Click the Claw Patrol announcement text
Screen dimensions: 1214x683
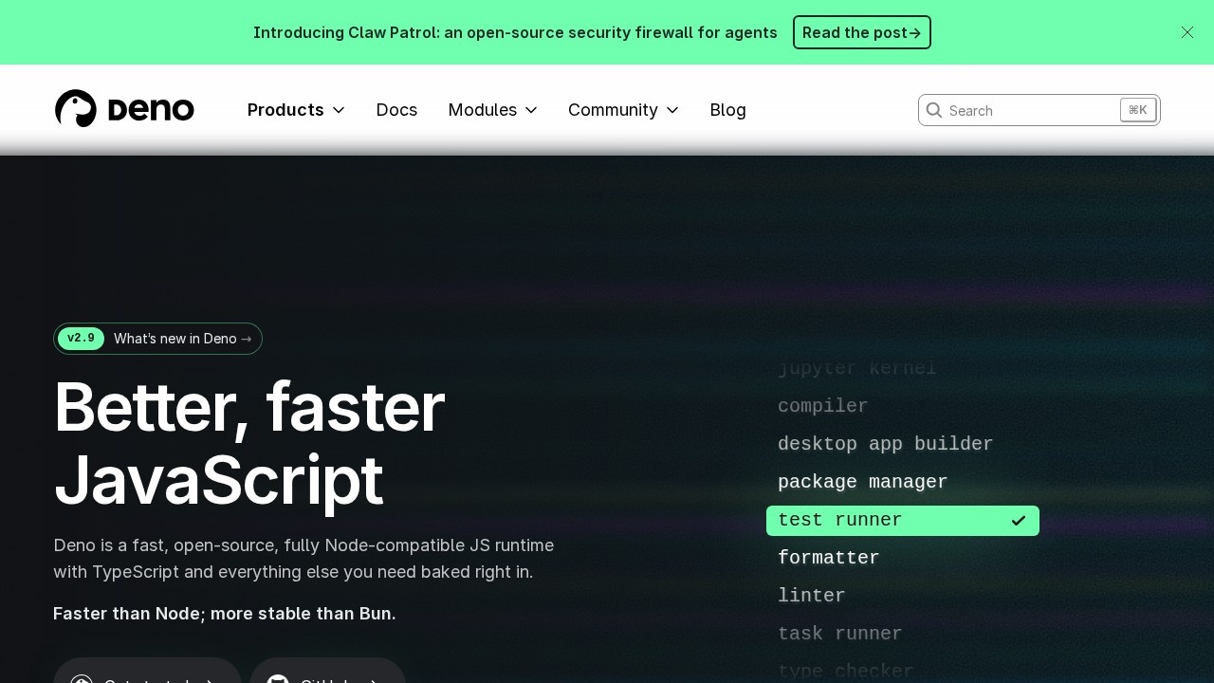[515, 32]
